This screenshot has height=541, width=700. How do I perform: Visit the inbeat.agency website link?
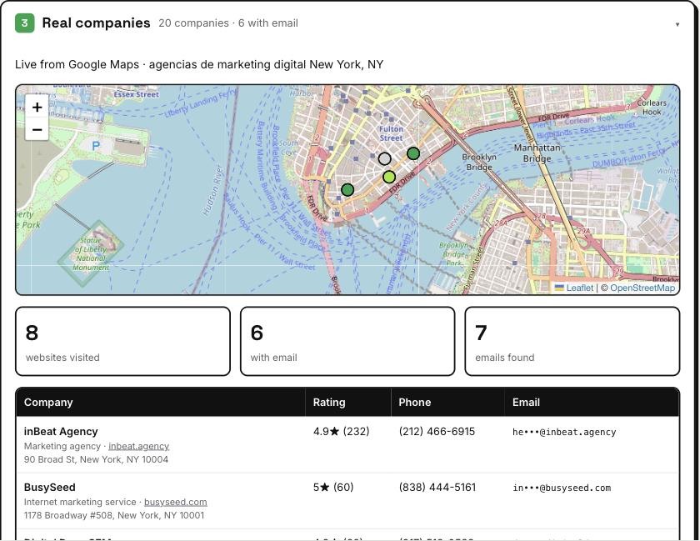click(x=139, y=446)
